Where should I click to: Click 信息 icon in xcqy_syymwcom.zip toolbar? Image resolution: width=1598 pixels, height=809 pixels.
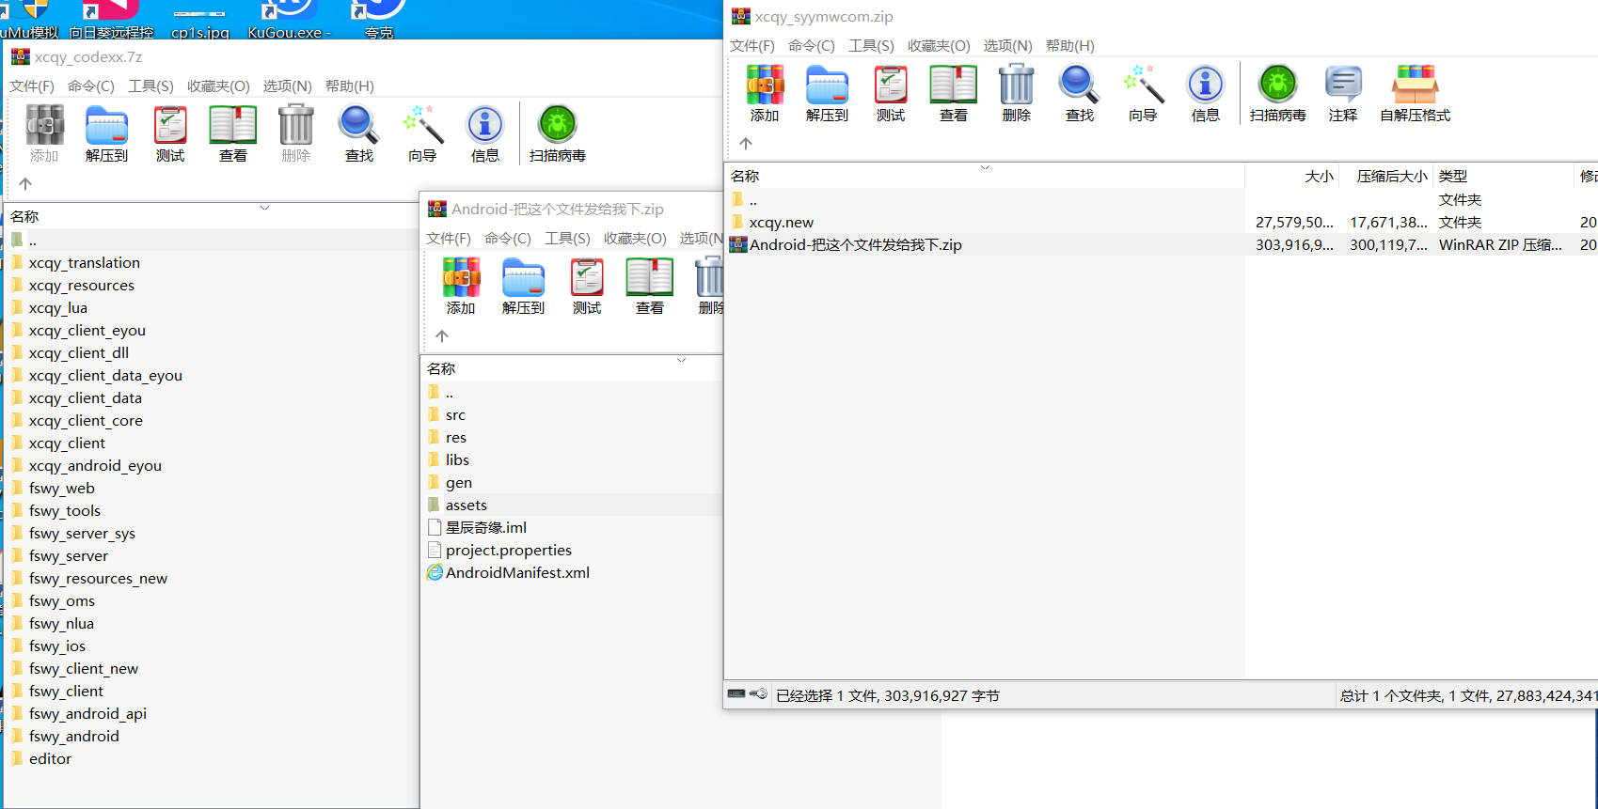pyautogui.click(x=1205, y=93)
